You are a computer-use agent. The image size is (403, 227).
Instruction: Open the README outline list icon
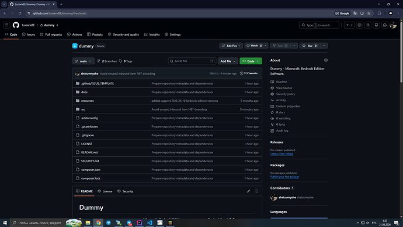pyautogui.click(x=256, y=191)
